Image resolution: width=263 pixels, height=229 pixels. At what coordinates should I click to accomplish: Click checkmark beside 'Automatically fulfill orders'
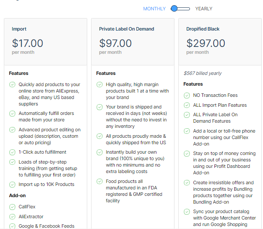pos(12,114)
